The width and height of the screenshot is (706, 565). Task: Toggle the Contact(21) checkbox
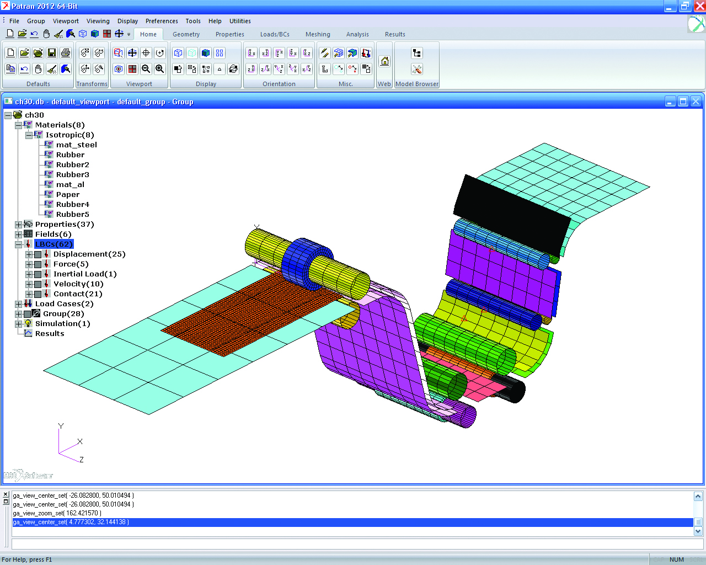pos(38,294)
